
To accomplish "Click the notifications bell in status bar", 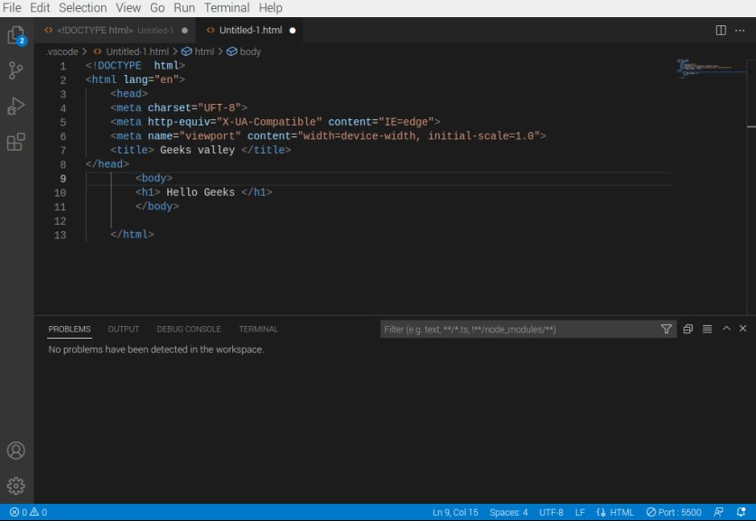I will coord(741,512).
